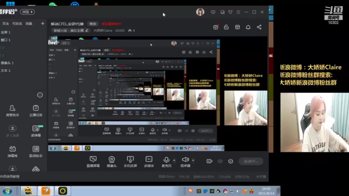The height and width of the screenshot is (196, 349).
Task: Click the 场景 scene label
Action: click(29, 24)
